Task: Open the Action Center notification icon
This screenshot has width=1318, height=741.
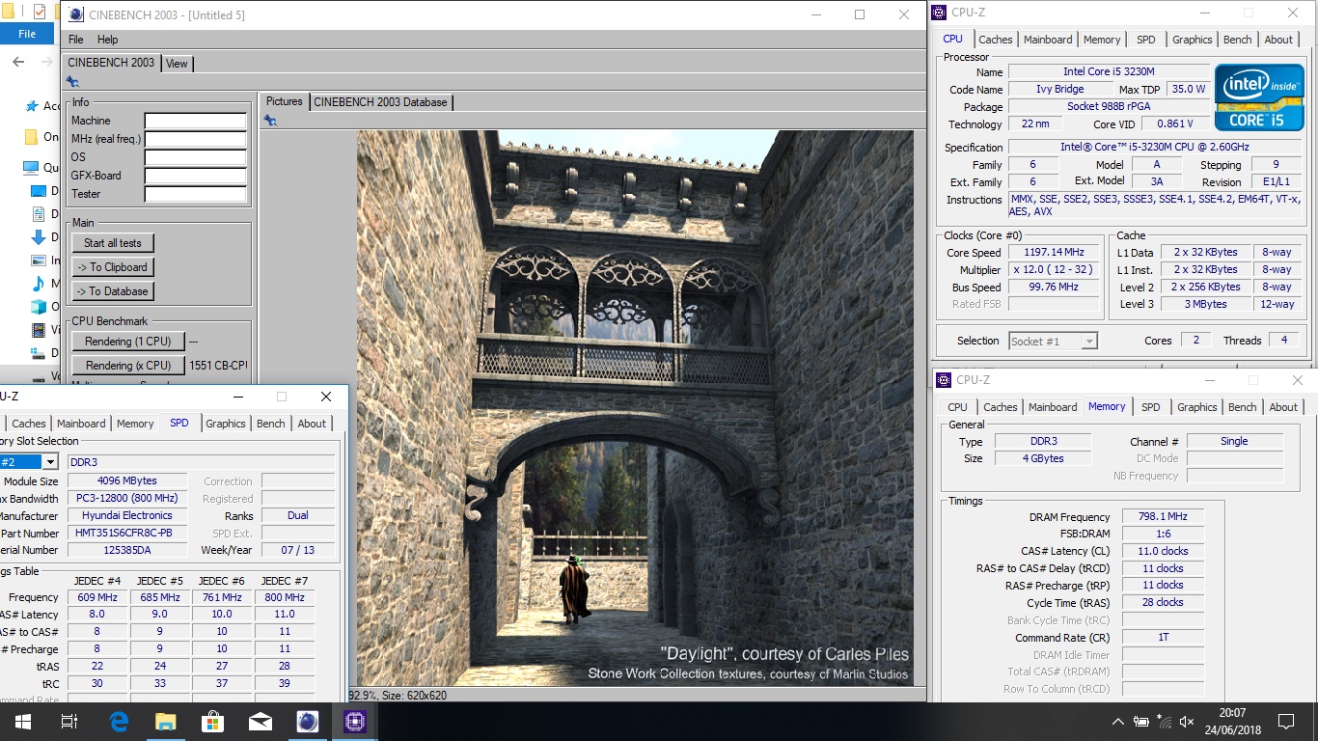Action: click(x=1286, y=722)
